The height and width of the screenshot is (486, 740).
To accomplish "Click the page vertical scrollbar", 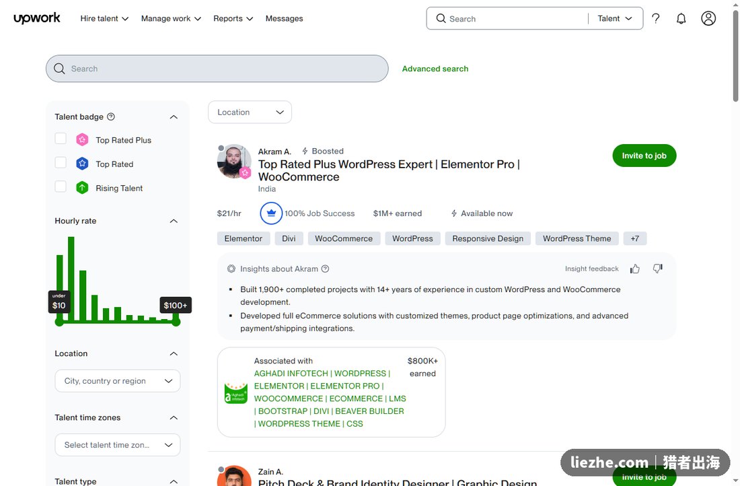I will click(735, 57).
